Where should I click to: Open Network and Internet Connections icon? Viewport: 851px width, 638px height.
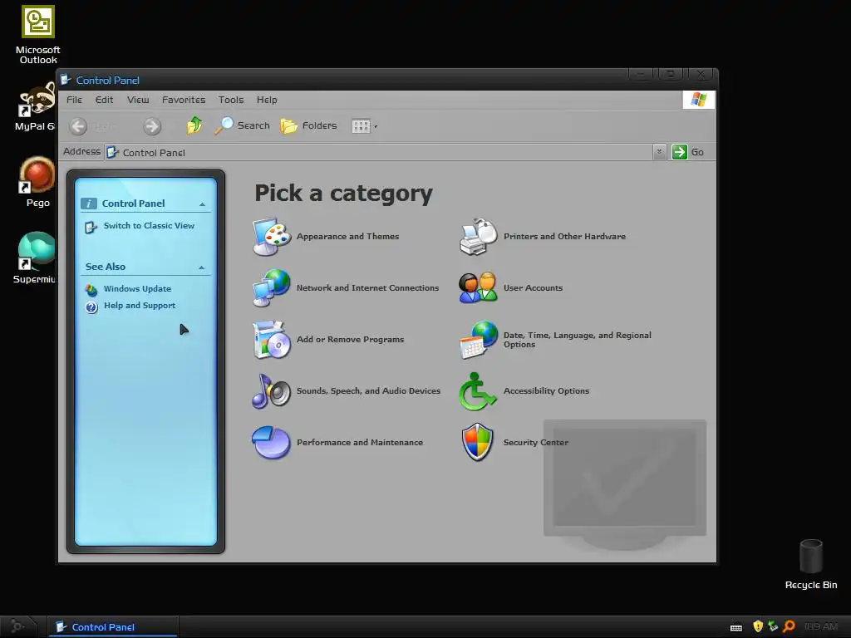point(272,288)
